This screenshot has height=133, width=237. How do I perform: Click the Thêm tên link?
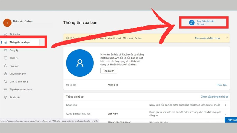pos(221,85)
